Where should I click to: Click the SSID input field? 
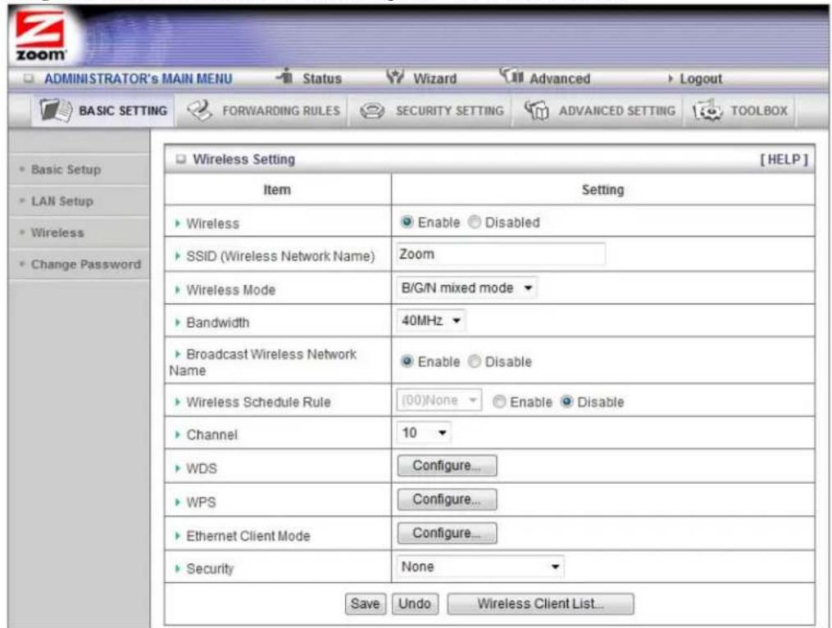pos(501,255)
